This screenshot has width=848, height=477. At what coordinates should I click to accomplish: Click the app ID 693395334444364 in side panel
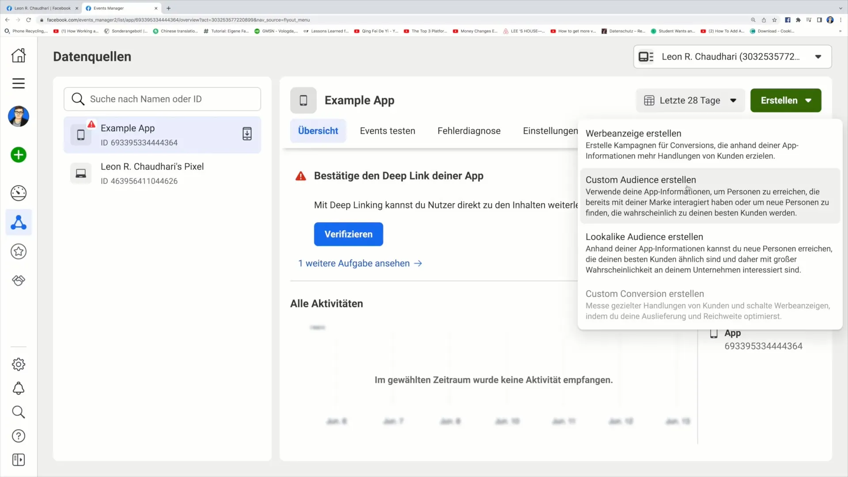point(763,346)
